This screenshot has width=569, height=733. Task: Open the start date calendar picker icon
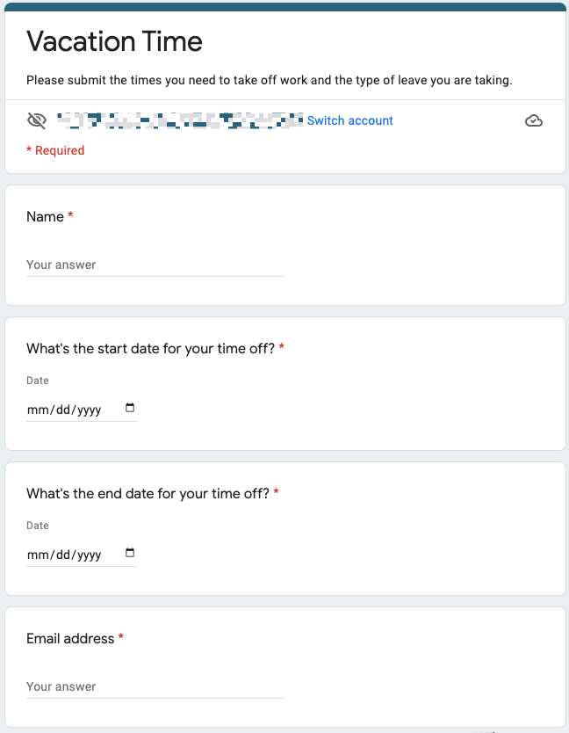click(x=130, y=408)
